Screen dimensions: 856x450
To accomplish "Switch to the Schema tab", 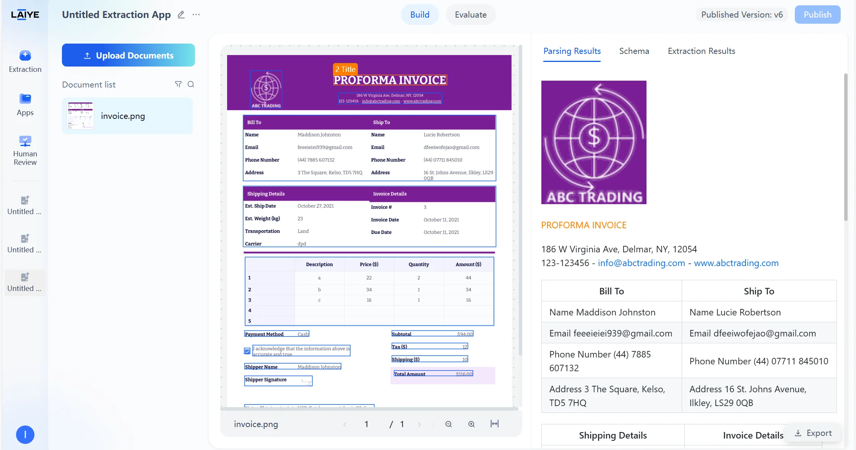I will pos(634,51).
